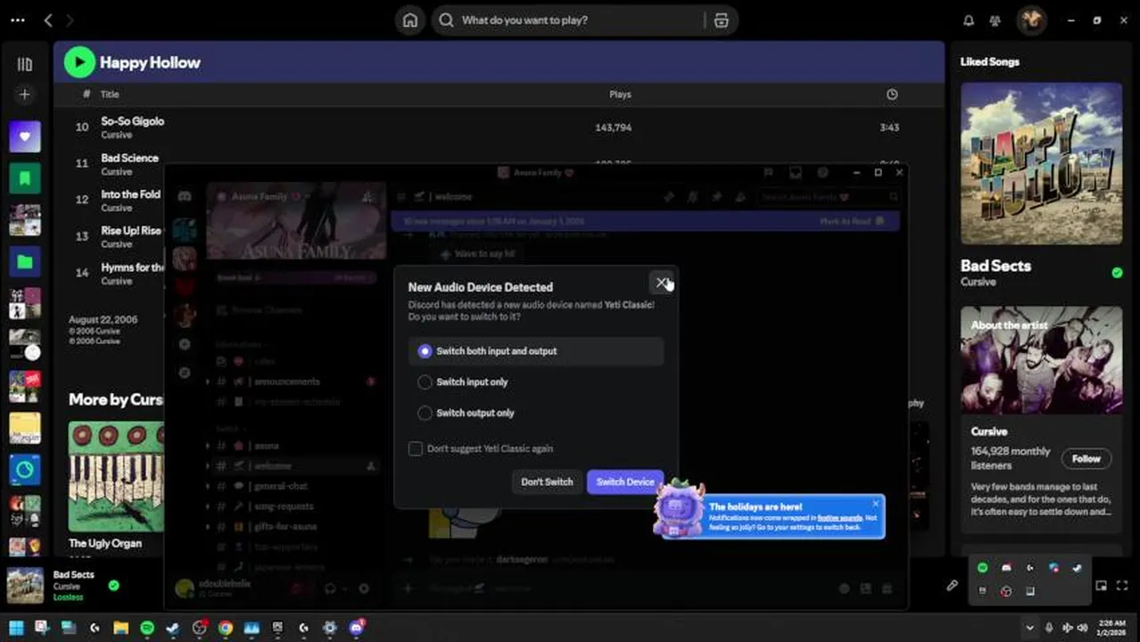Click Spotify icon in taskbar
1140x642 pixels.
147,629
